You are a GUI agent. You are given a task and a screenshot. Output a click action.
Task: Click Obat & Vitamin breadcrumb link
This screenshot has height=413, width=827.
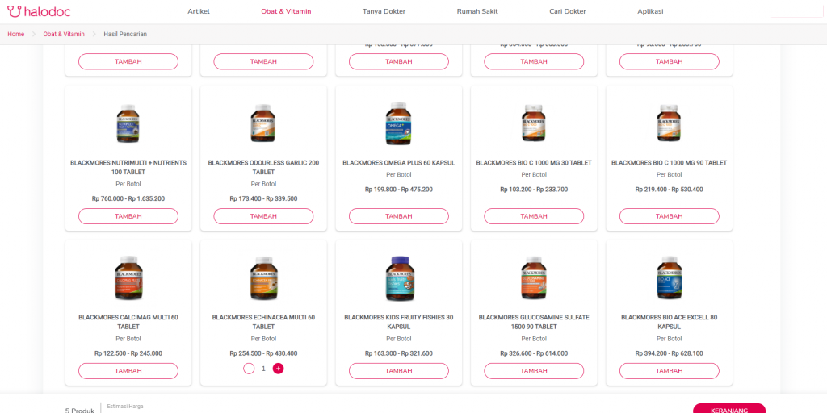tap(64, 34)
